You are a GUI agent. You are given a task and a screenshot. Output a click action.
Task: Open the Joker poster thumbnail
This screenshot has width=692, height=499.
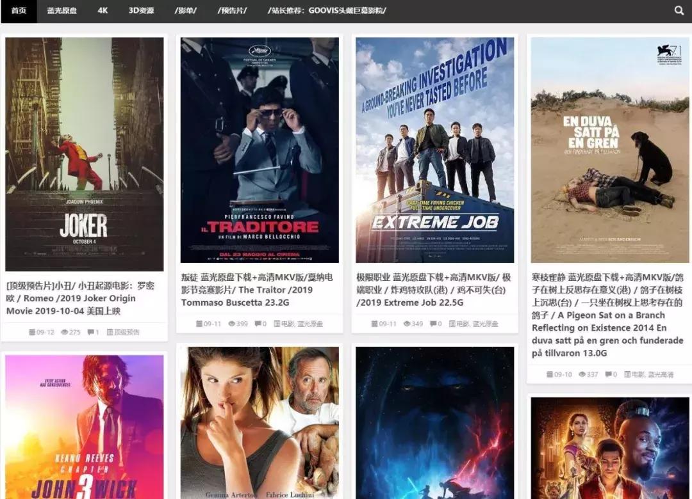85,154
